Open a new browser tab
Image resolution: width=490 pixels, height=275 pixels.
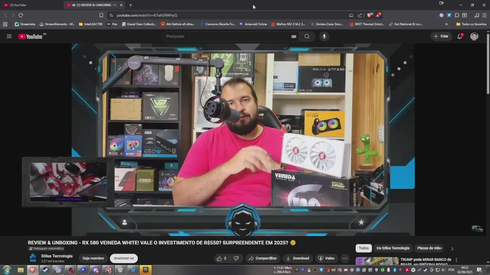(x=131, y=5)
